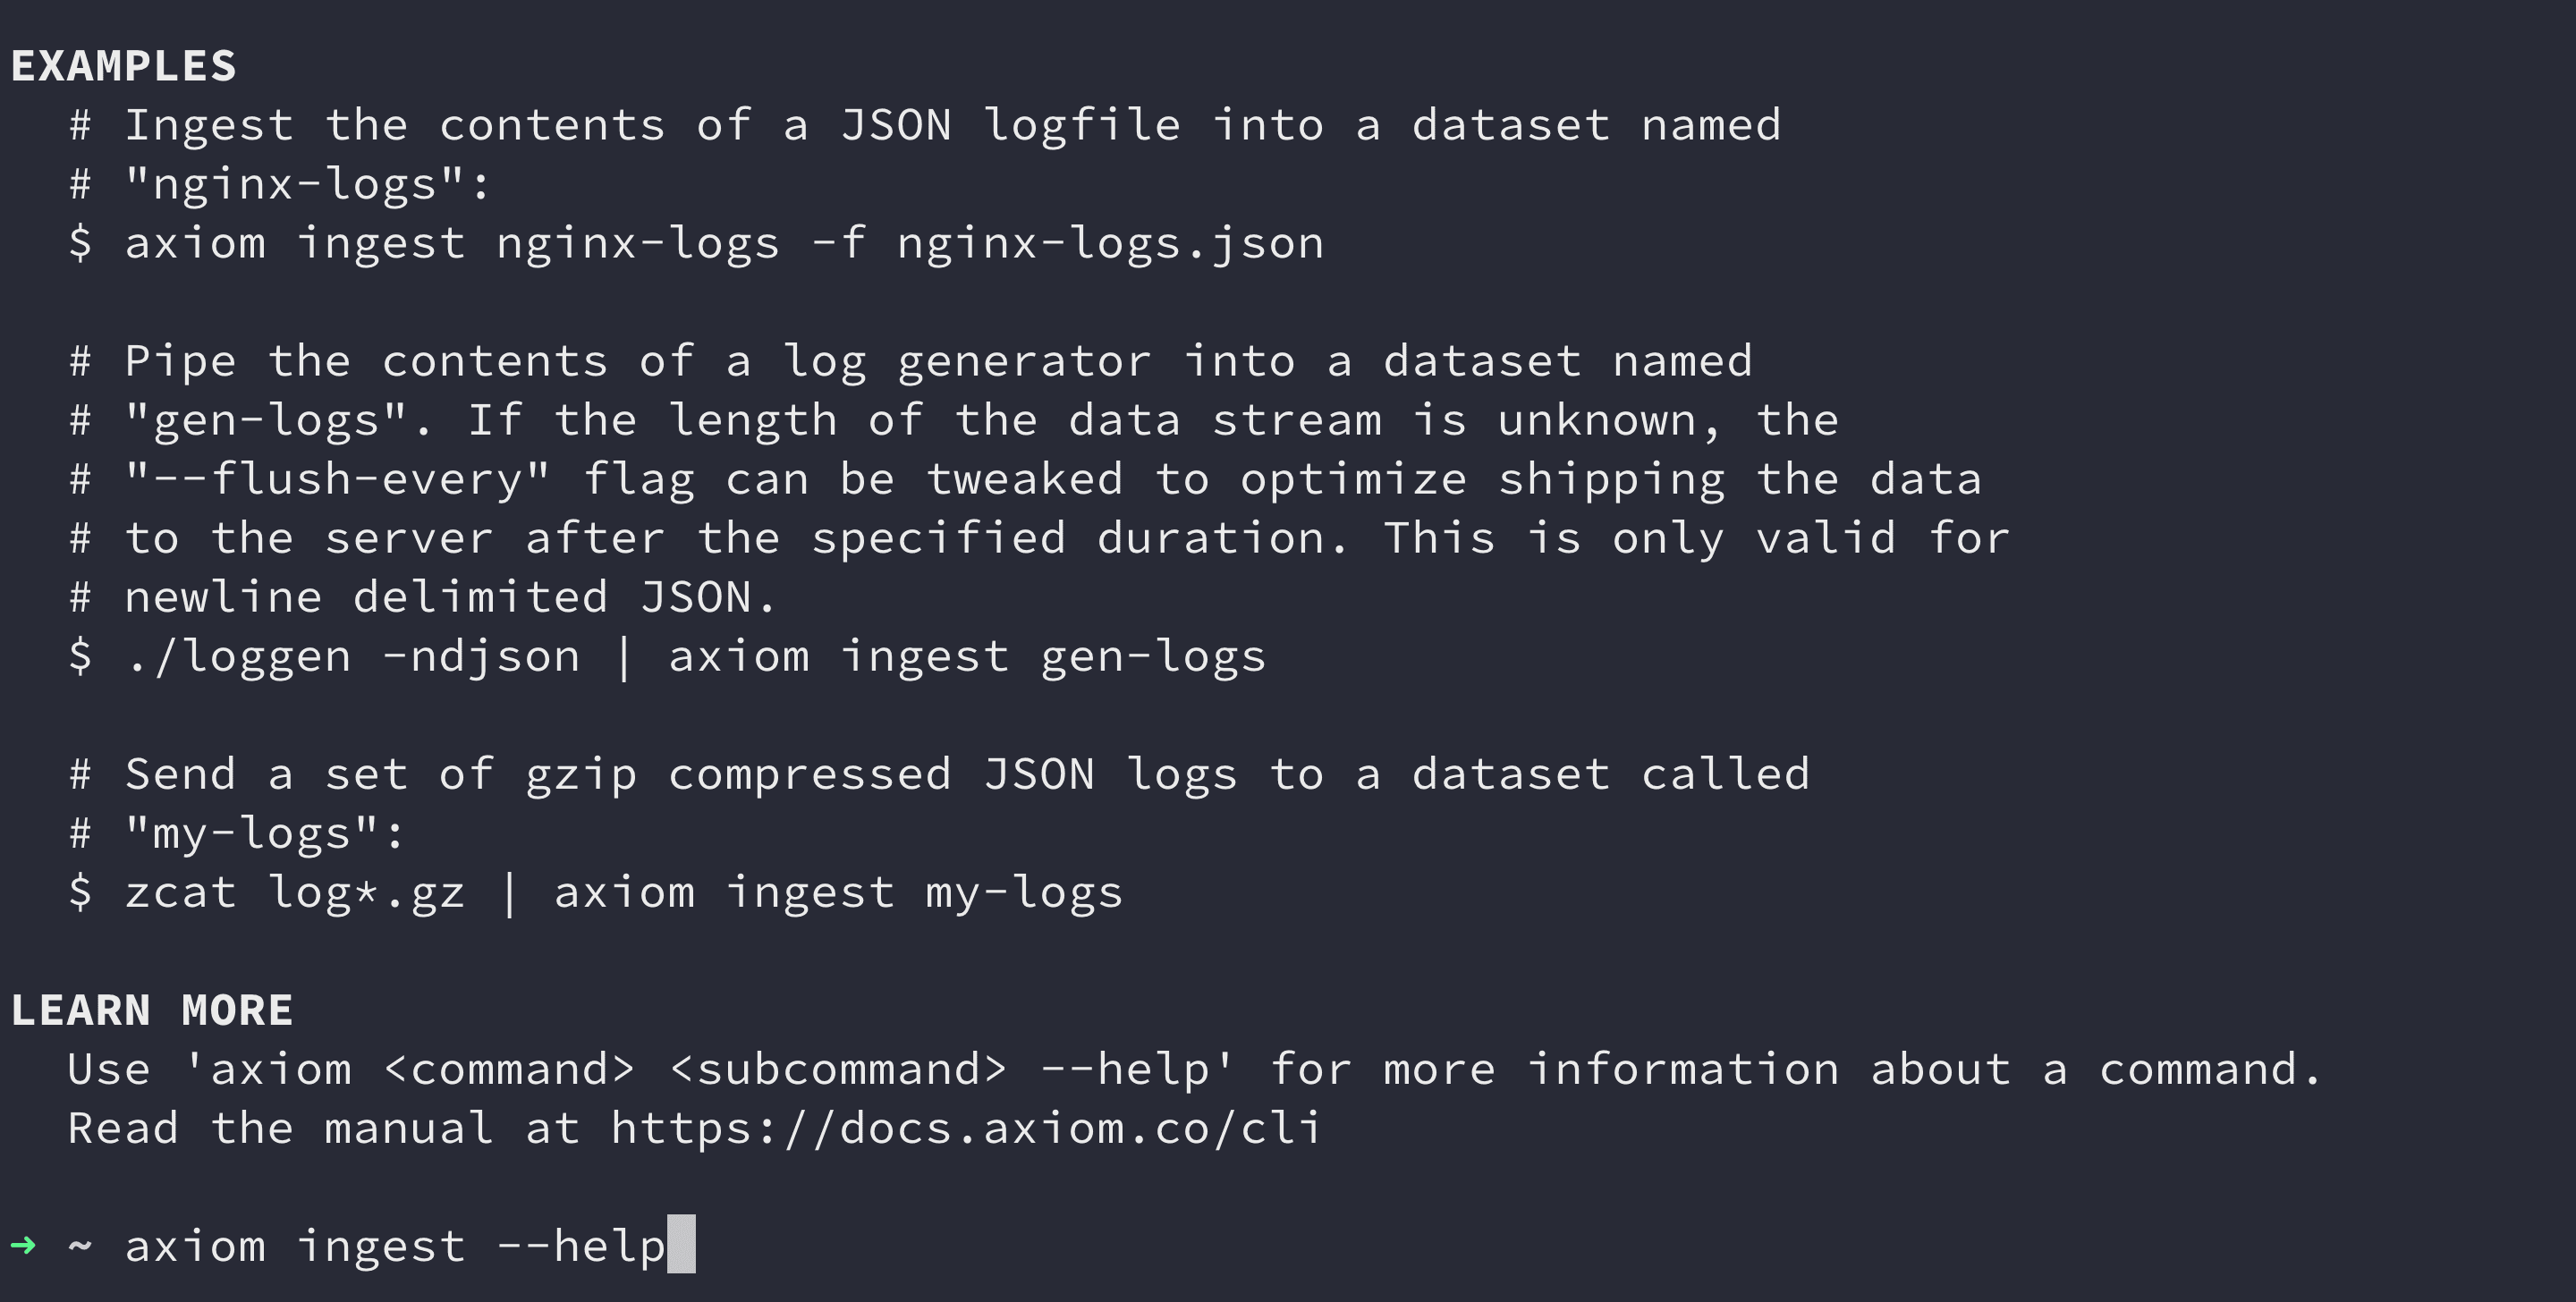Click the "--flush-every" flag text
The height and width of the screenshot is (1302, 2576).
coord(338,478)
